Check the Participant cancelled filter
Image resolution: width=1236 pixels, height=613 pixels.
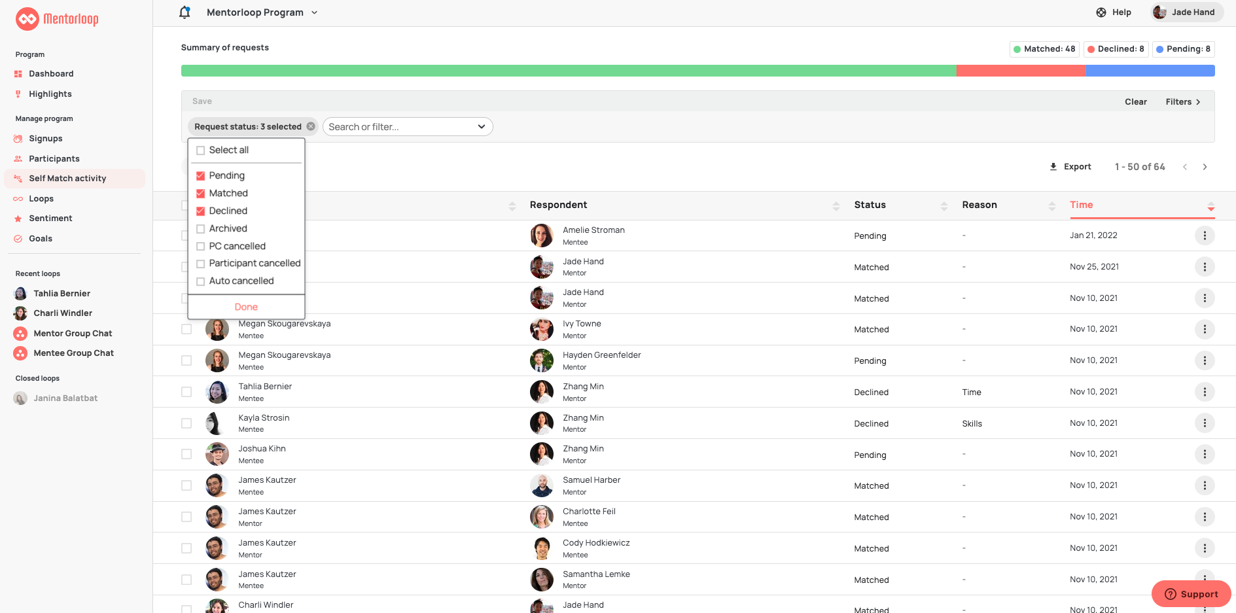[201, 264]
